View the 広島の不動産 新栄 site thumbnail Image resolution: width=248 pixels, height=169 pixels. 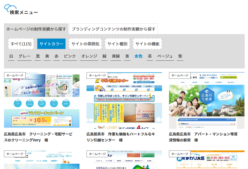coord(207,101)
